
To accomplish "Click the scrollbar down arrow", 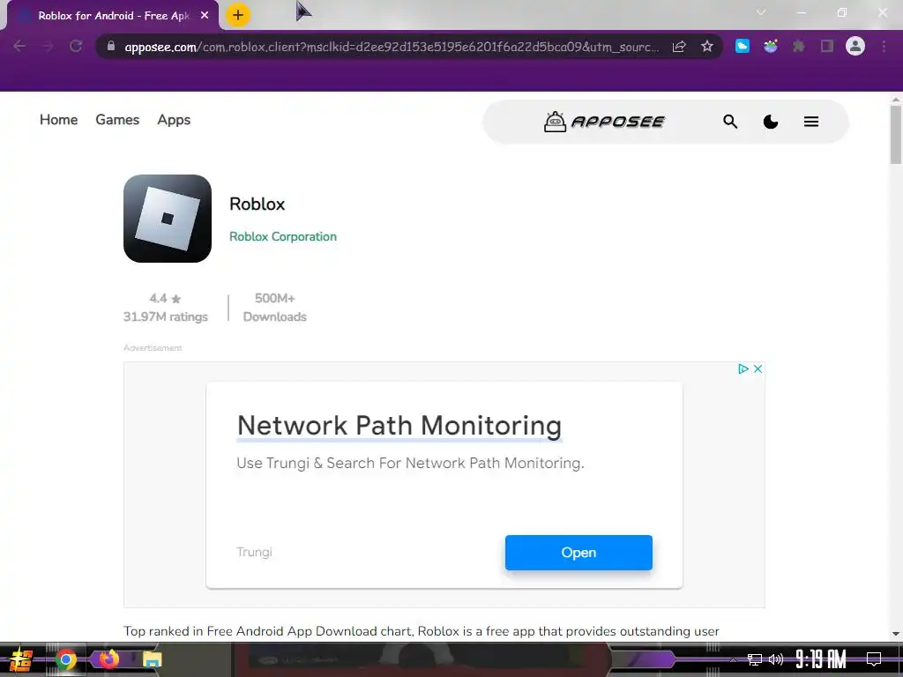I will click(896, 634).
